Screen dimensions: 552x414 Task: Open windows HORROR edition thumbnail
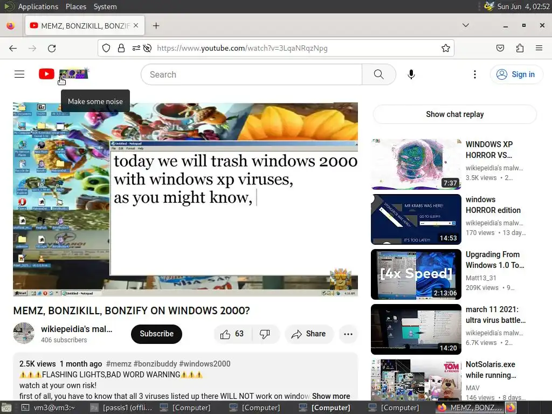point(416,219)
